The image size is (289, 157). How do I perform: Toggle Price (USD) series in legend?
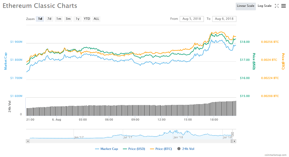(134, 149)
